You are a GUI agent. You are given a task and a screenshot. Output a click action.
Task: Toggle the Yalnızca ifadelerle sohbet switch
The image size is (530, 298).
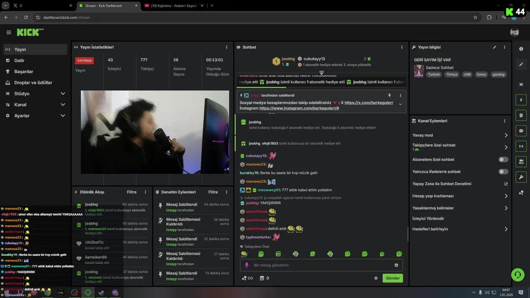click(x=503, y=171)
